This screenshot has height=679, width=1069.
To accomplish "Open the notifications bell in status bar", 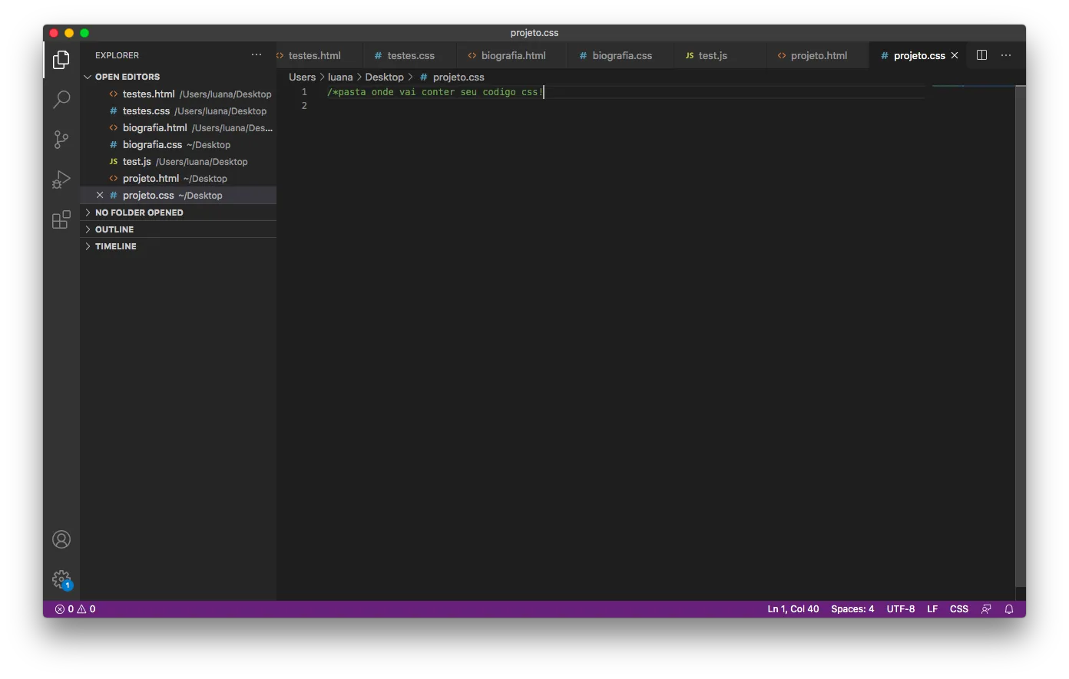I will pos(1009,609).
